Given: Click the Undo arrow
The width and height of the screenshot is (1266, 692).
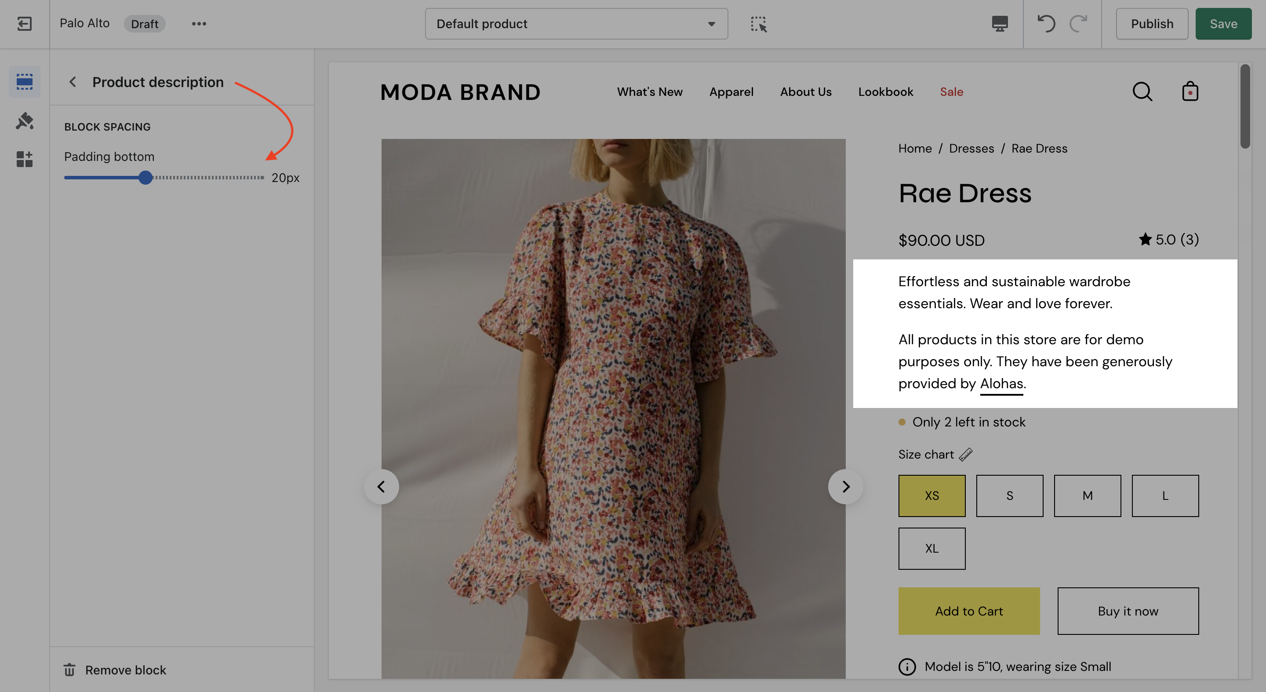Looking at the screenshot, I should (1046, 24).
